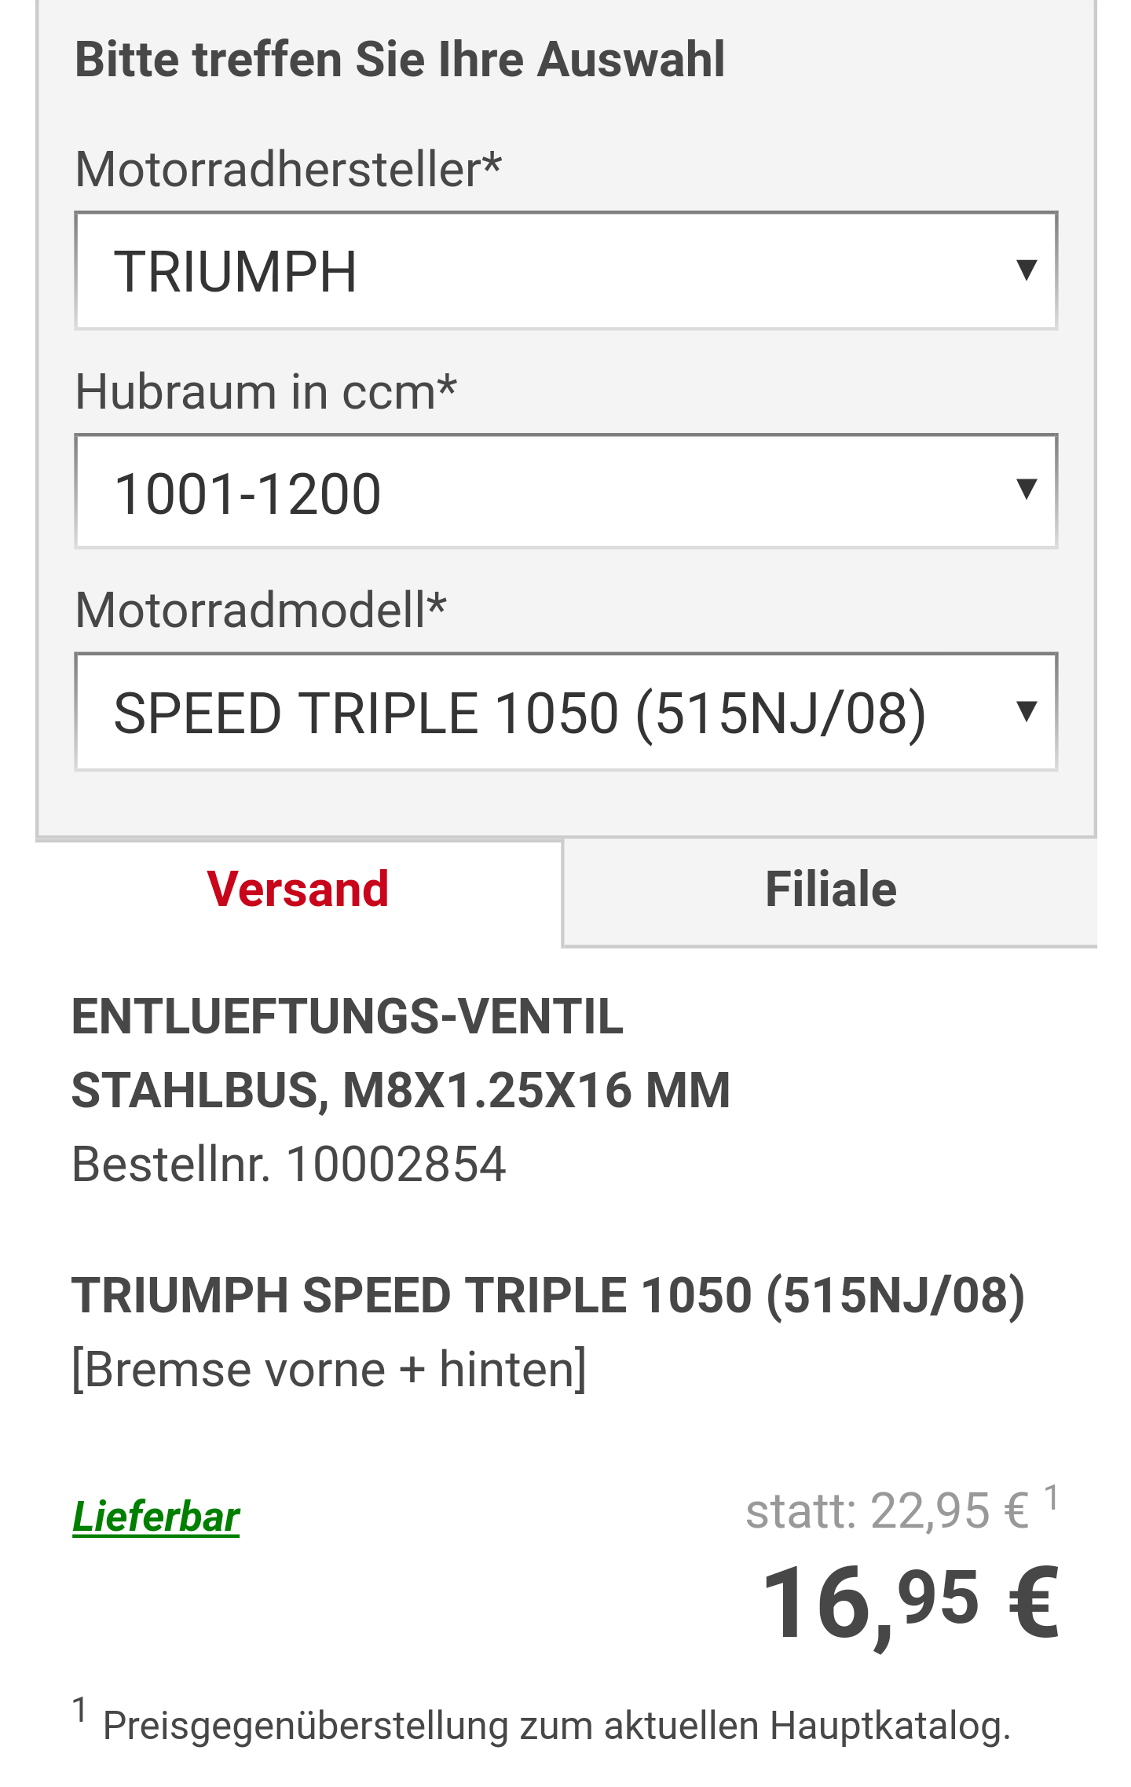Open the Motorradhersteller dropdown showing TRIUMPH

pyautogui.click(x=565, y=270)
